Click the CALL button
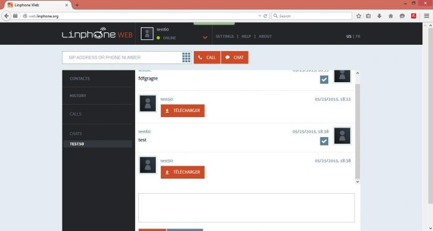Image resolution: width=433 pixels, height=231 pixels. point(207,57)
